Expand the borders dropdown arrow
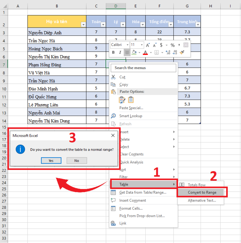The image size is (241, 243). (162, 52)
